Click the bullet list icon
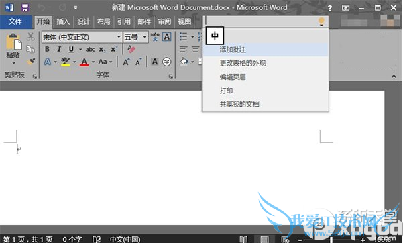This screenshot has width=403, height=243. pyautogui.click(x=183, y=36)
